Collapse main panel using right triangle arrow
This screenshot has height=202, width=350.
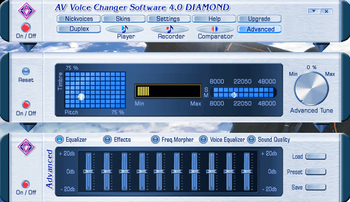point(322,46)
